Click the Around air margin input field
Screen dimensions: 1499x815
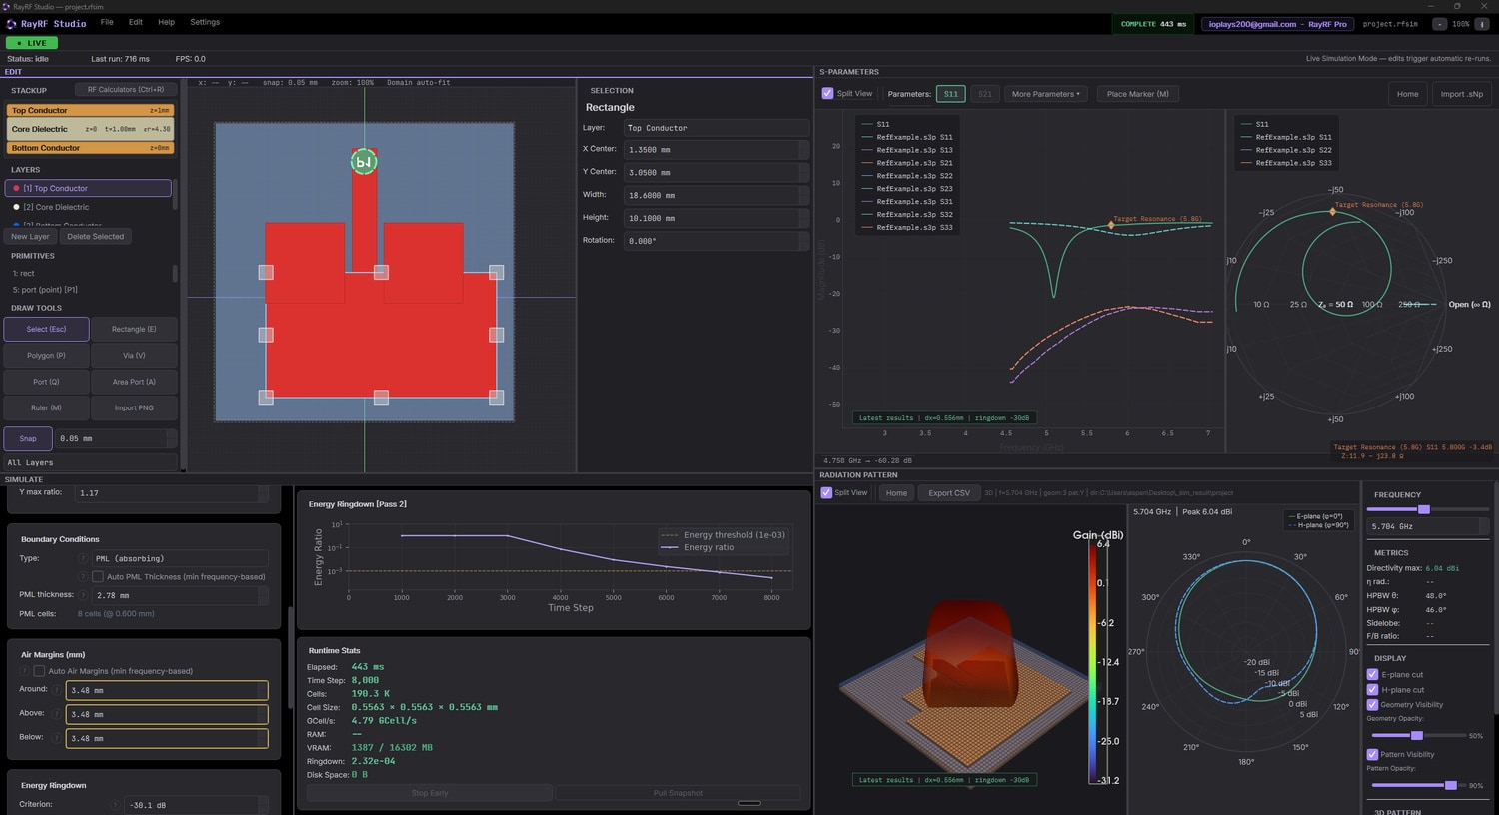point(167,690)
